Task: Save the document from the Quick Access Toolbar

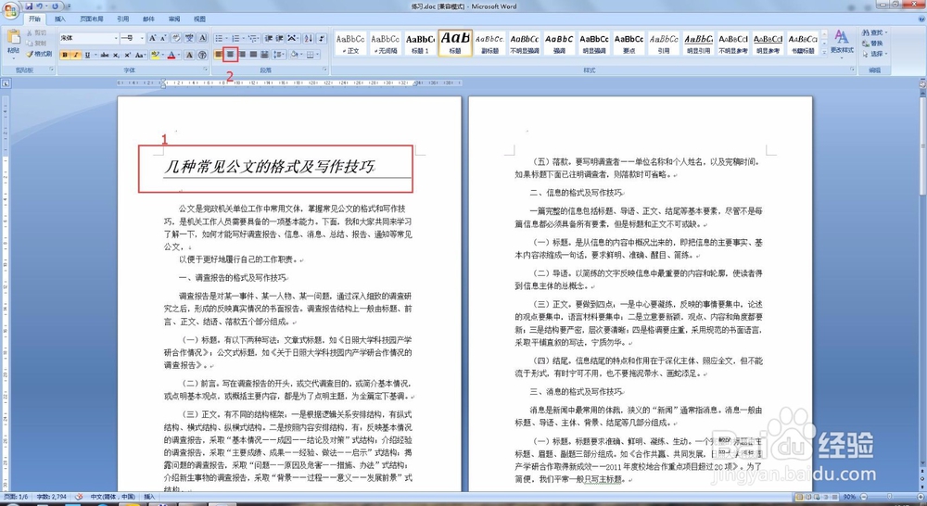Action: pos(29,6)
